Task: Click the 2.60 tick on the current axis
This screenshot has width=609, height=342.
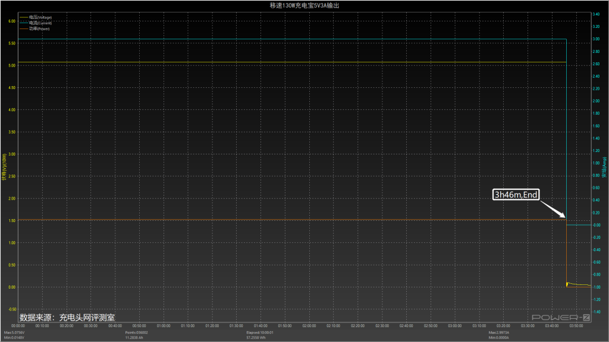Action: (x=596, y=64)
